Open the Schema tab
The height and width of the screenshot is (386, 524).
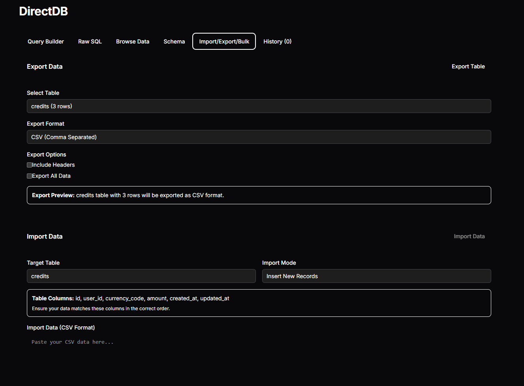[x=174, y=41]
